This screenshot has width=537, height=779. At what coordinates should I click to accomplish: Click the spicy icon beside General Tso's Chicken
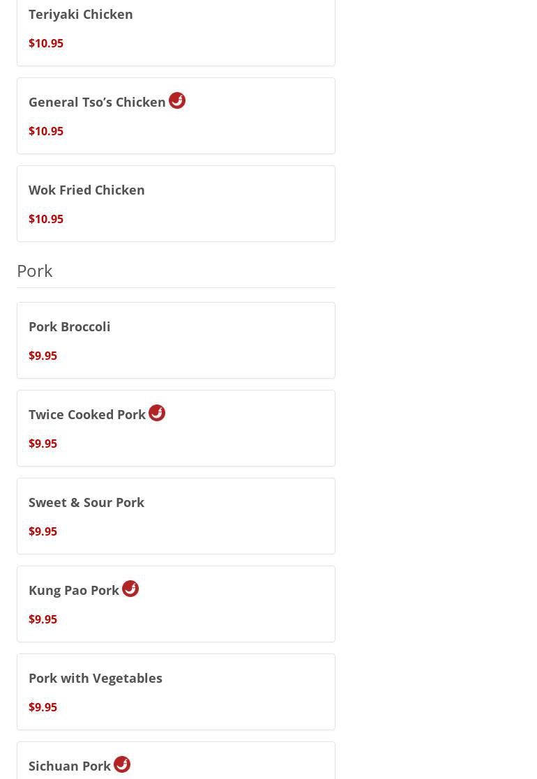pos(177,100)
